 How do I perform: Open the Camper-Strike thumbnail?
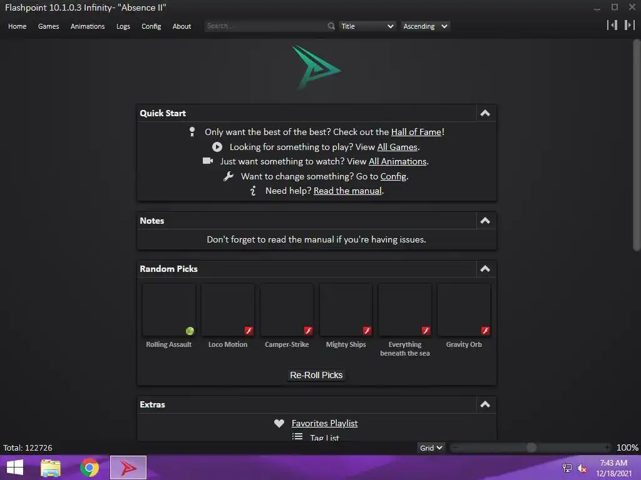(287, 310)
